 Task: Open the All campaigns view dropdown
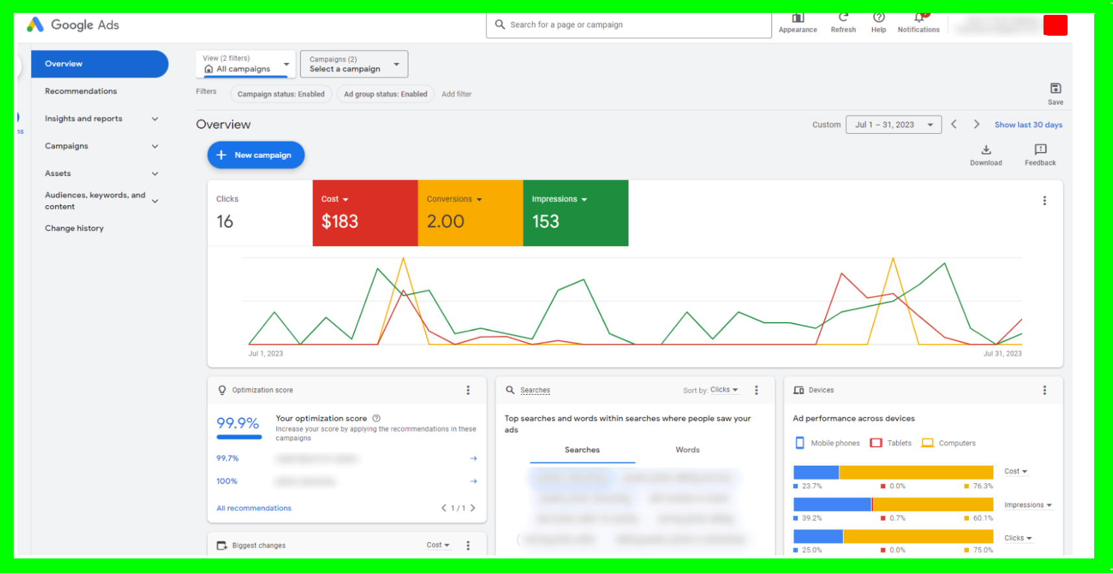(x=245, y=64)
